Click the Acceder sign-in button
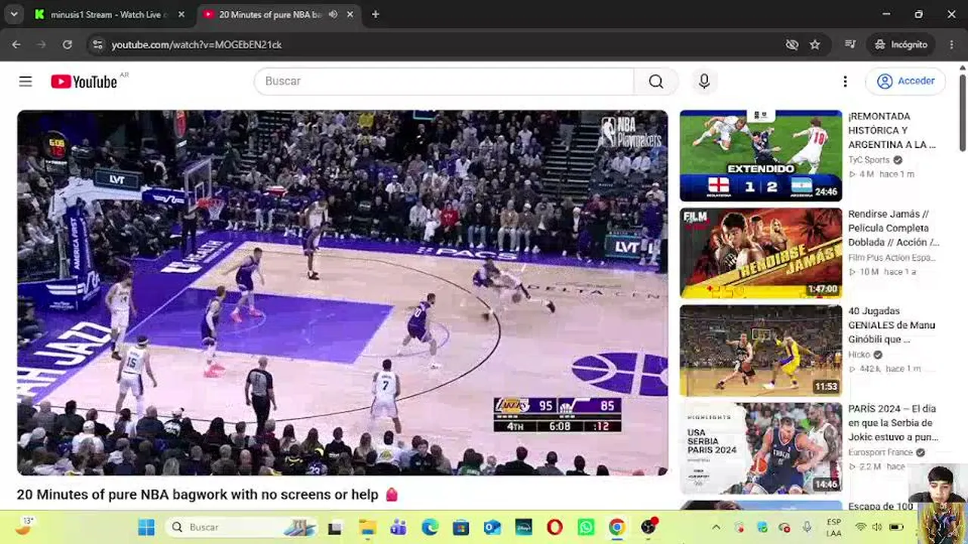 [x=906, y=82]
